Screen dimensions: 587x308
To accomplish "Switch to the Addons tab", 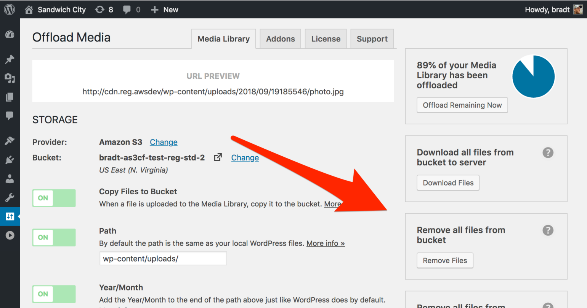I will [x=280, y=39].
